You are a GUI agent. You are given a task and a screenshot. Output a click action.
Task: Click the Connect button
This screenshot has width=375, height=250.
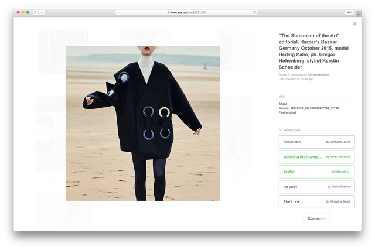click(x=316, y=218)
